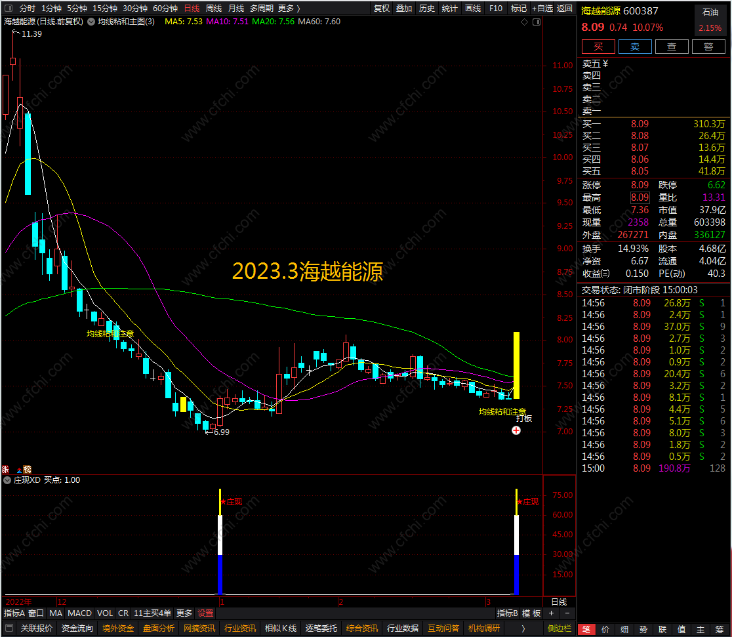Switch to the 分时 intraday view
This screenshot has width=732, height=637.
point(28,9)
